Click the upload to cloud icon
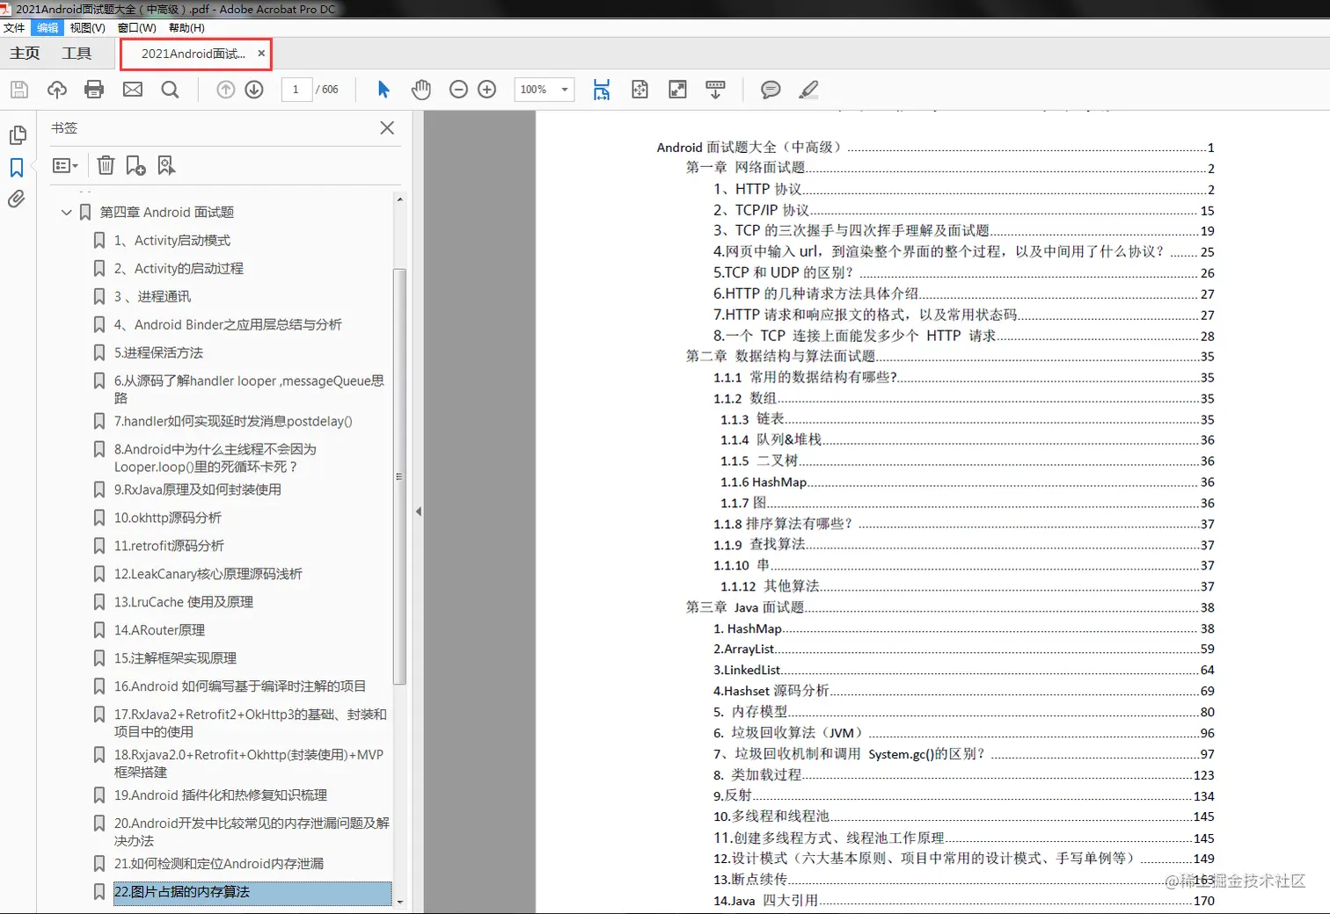Viewport: 1330px width, 914px height. point(57,90)
